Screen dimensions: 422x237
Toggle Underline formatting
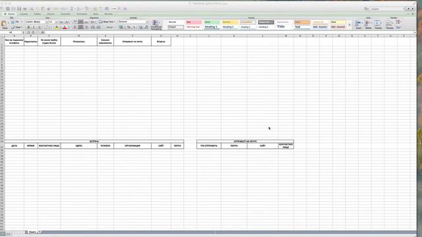[x=40, y=27]
